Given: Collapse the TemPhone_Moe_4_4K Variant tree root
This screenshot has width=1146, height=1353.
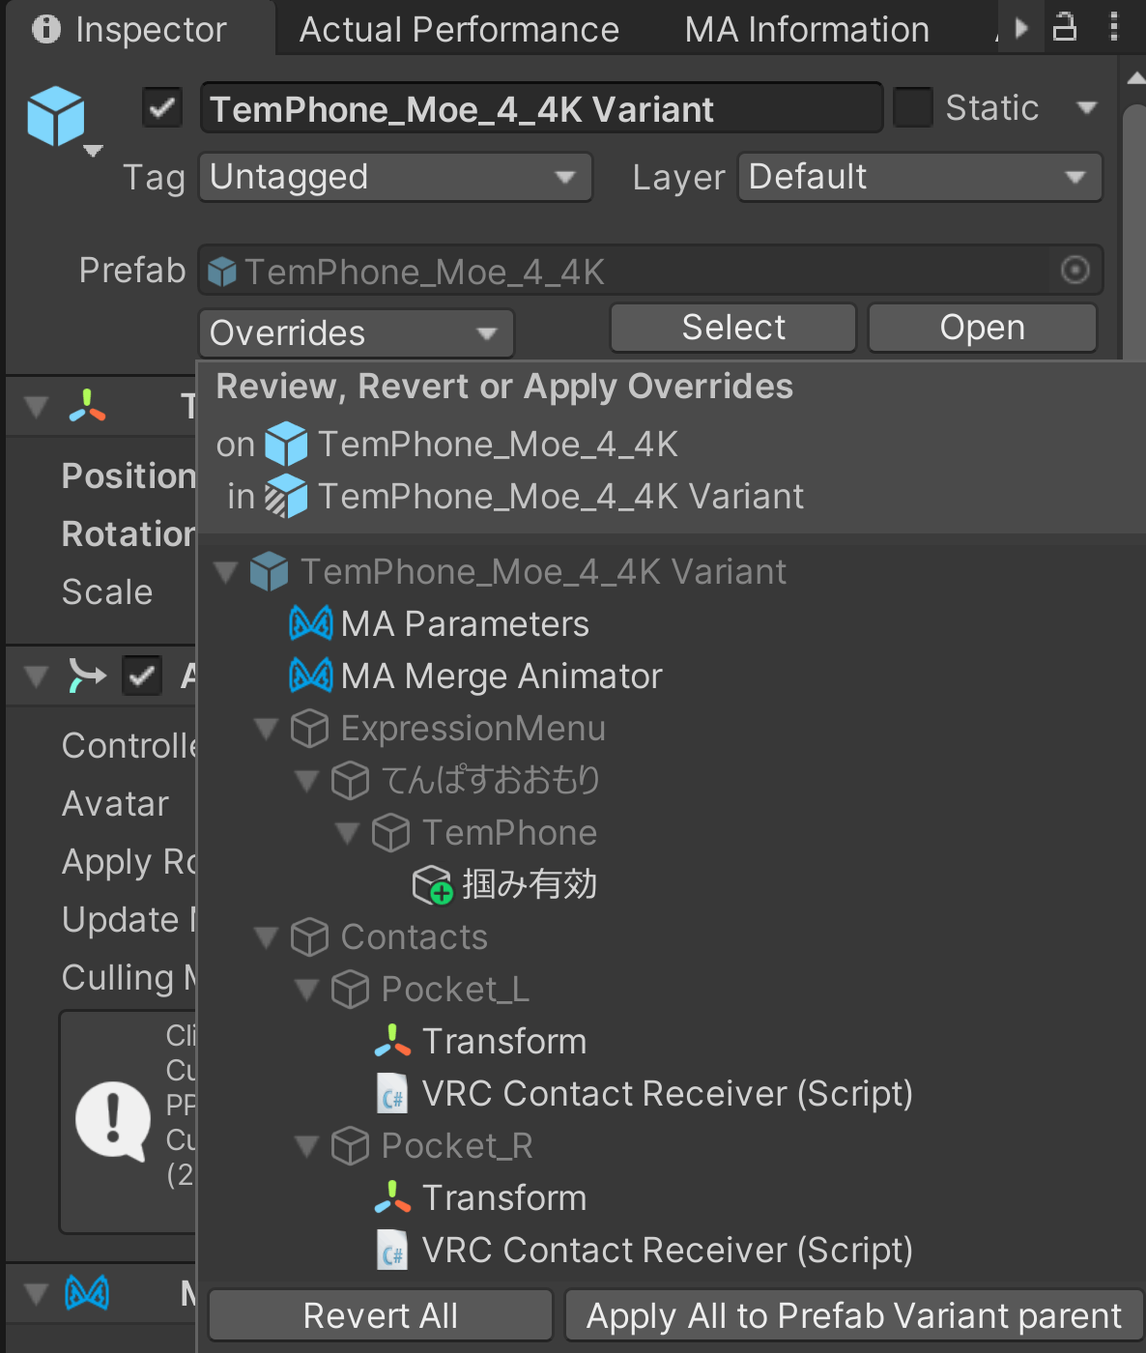Looking at the screenshot, I should (226, 572).
